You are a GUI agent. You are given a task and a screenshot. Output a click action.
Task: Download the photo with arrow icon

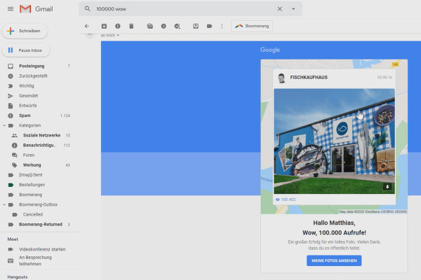387,187
